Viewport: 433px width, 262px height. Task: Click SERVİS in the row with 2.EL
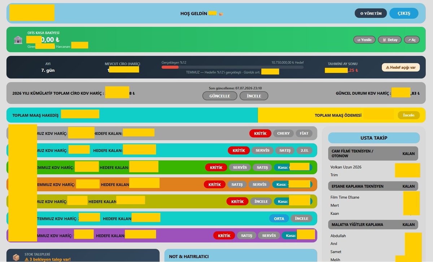262,150
